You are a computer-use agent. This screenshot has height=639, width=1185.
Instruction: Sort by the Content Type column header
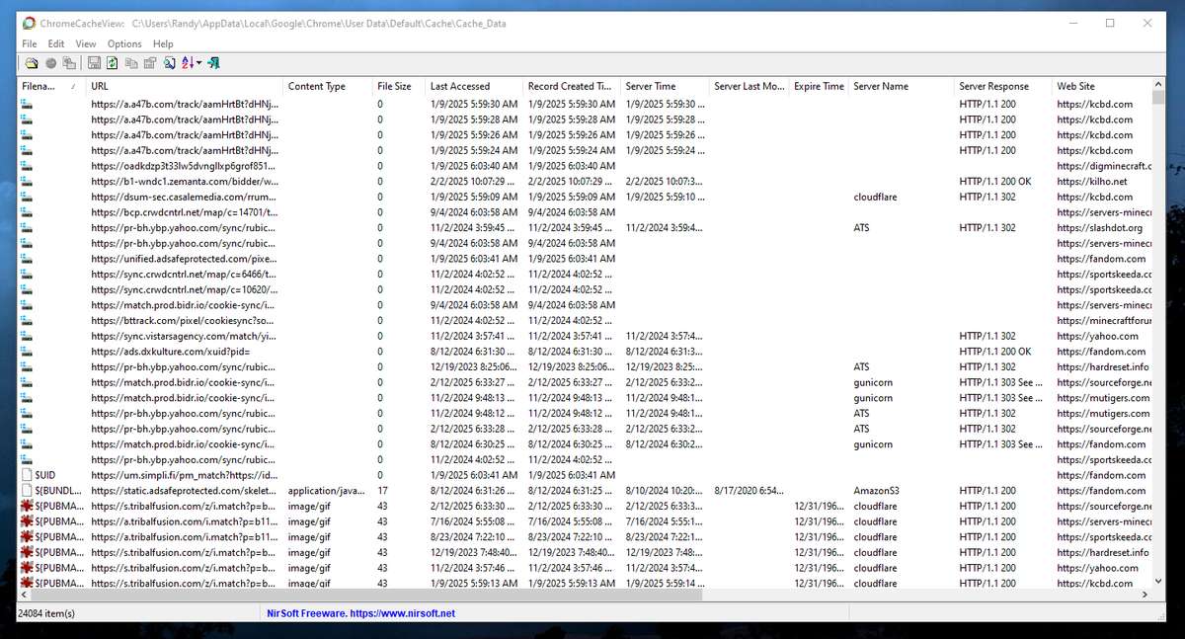coord(328,87)
